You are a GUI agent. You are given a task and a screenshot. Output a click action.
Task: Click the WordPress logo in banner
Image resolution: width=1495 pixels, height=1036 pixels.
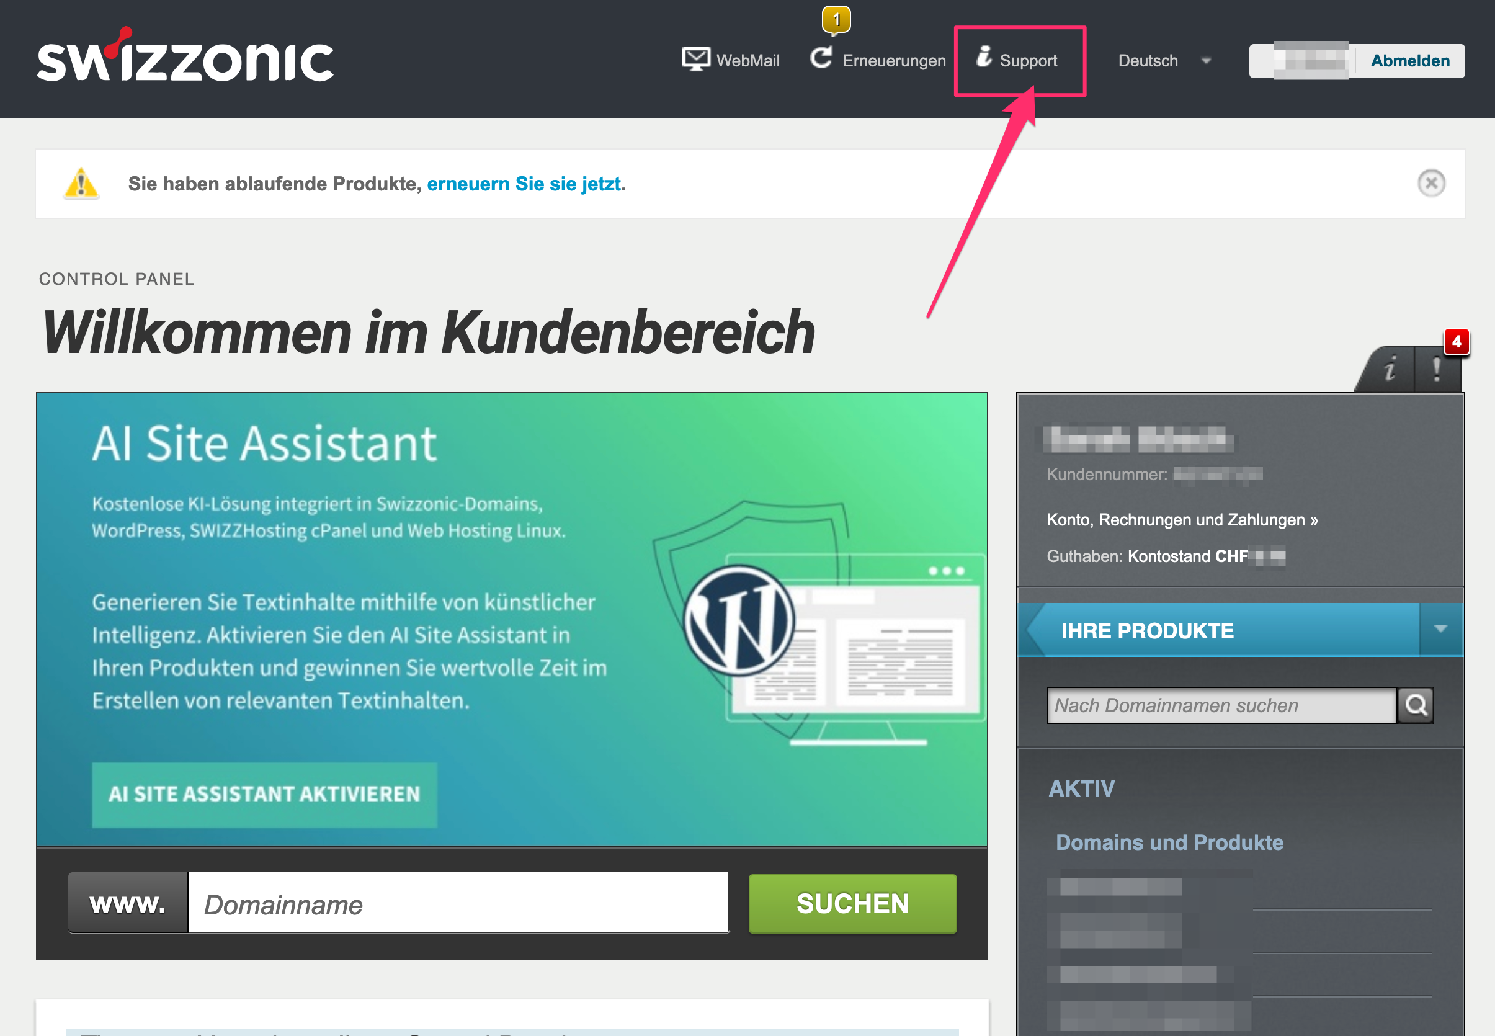click(739, 620)
